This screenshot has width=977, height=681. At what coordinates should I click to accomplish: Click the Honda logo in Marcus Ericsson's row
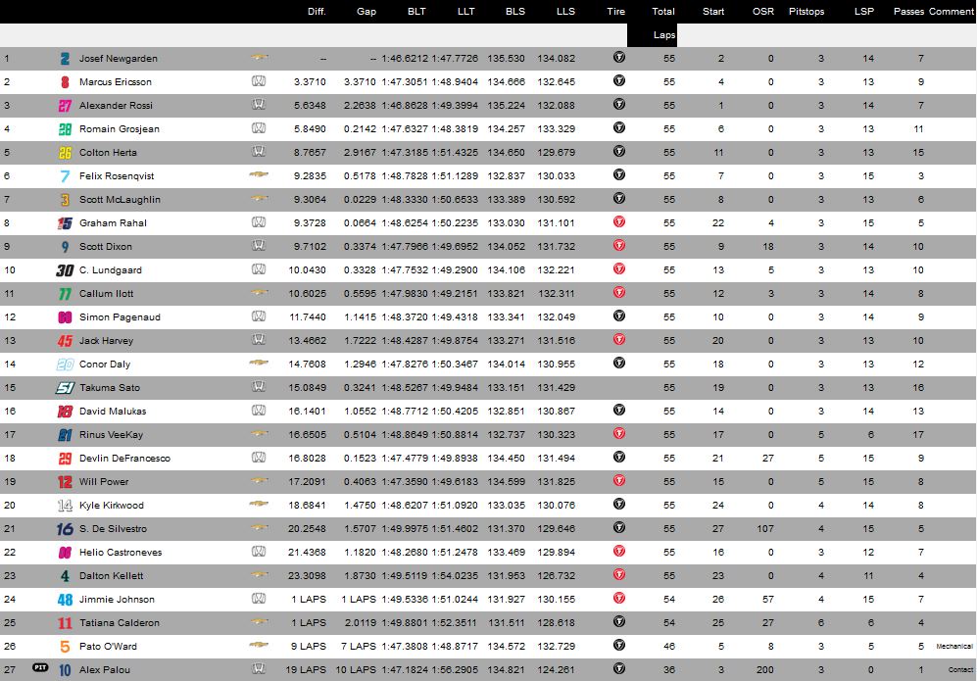coord(260,82)
